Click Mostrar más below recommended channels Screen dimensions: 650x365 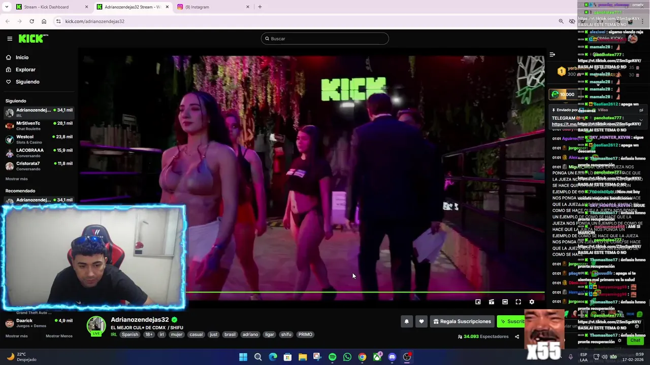(x=17, y=336)
